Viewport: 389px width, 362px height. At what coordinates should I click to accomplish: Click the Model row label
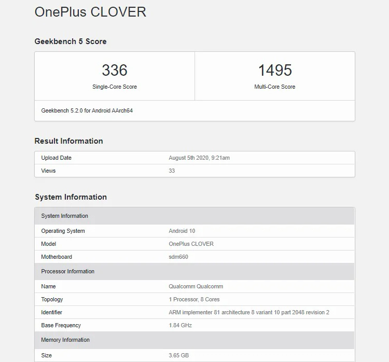[49, 244]
